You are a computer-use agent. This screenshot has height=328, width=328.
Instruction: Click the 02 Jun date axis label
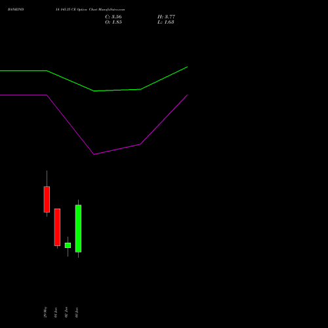66,312
